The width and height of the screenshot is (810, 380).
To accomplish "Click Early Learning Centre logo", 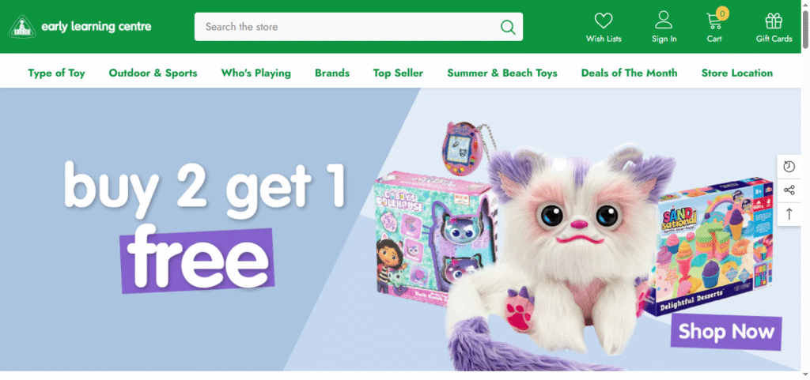I will tap(80, 26).
